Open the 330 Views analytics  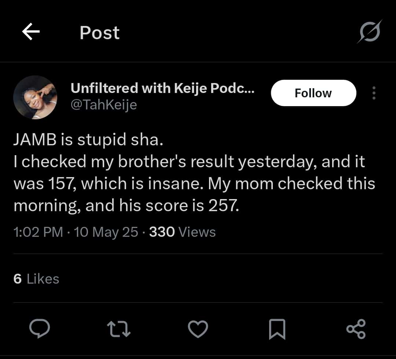coord(182,232)
